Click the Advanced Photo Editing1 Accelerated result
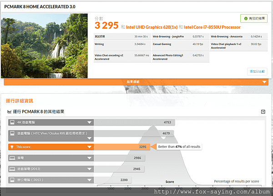 (x=180, y=57)
